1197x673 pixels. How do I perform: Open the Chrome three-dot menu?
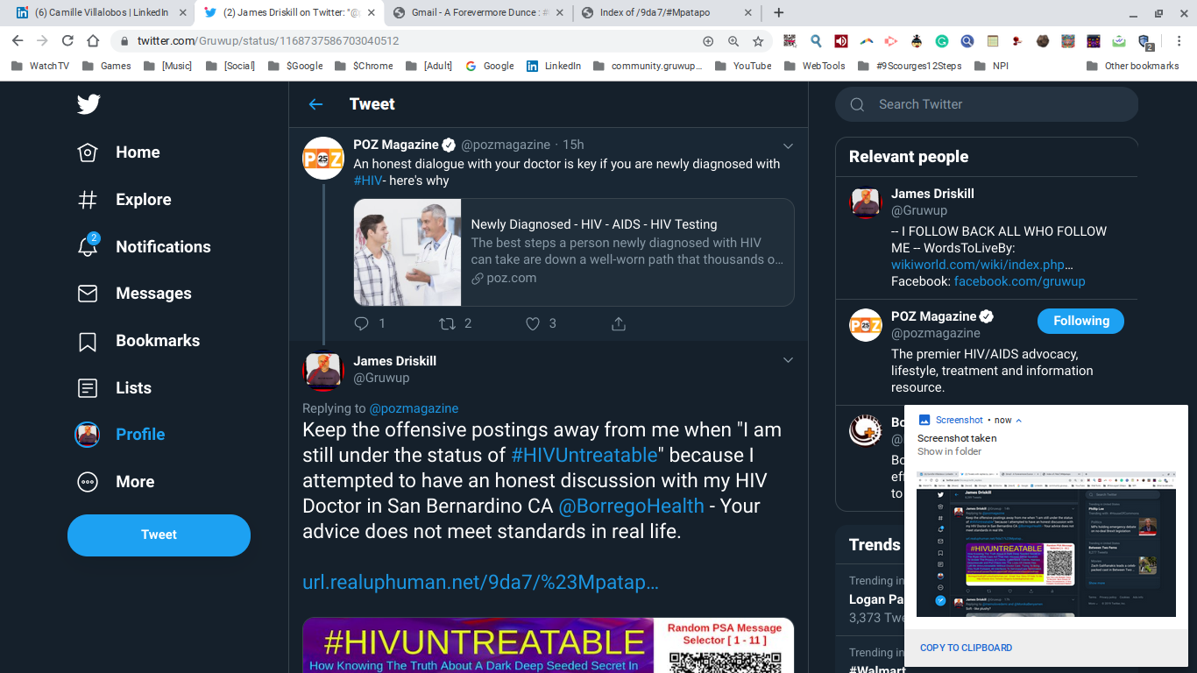coord(1179,41)
